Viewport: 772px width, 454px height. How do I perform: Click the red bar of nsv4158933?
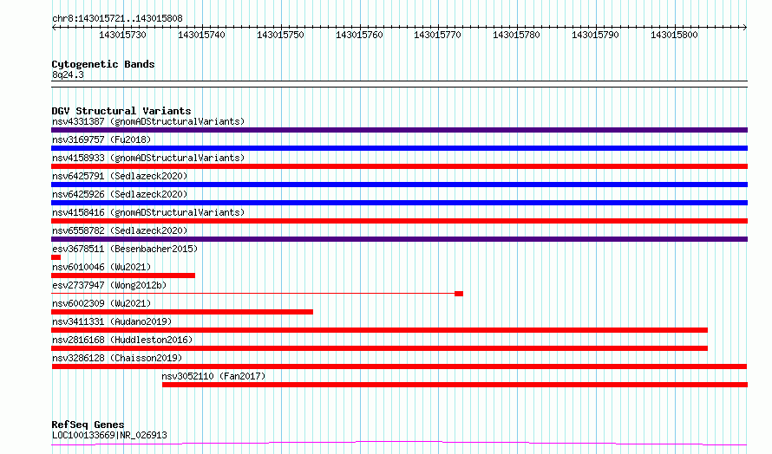tap(399, 166)
